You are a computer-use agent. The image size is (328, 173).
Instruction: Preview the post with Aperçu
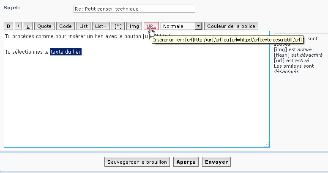tap(186, 162)
